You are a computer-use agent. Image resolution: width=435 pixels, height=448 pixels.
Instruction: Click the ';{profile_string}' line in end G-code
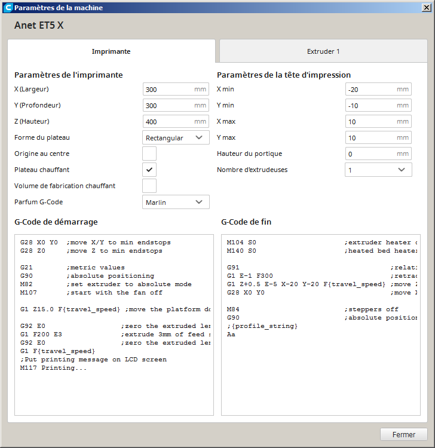pyautogui.click(x=262, y=326)
